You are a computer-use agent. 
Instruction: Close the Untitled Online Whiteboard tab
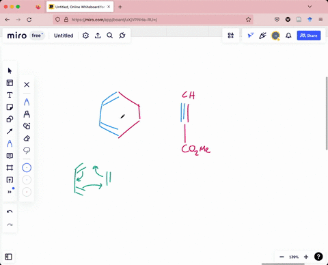109,7
